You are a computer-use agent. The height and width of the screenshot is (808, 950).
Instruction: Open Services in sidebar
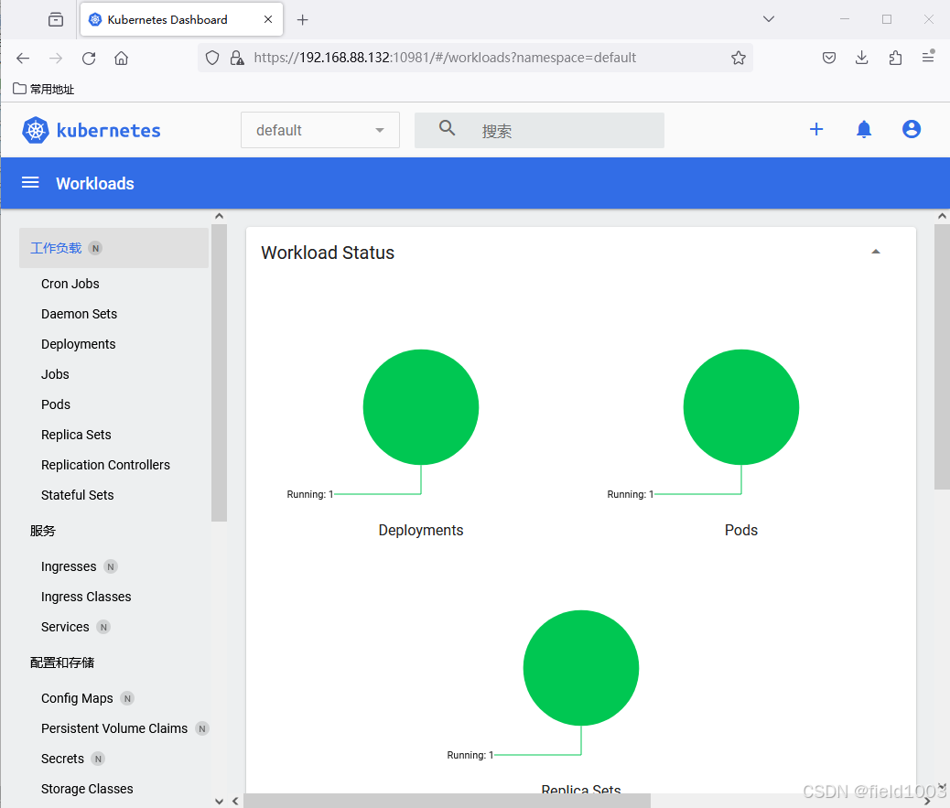click(x=65, y=627)
